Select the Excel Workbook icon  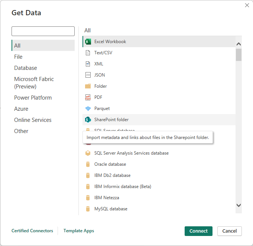pyautogui.click(x=88, y=42)
